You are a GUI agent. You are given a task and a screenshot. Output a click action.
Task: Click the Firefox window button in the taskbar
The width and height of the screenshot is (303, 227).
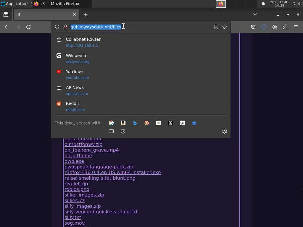pyautogui.click(x=62, y=4)
